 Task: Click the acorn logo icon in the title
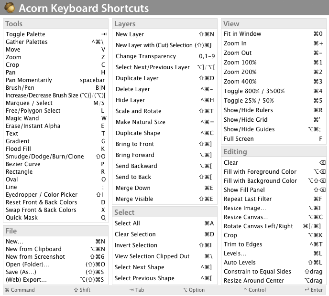(x=10, y=7)
